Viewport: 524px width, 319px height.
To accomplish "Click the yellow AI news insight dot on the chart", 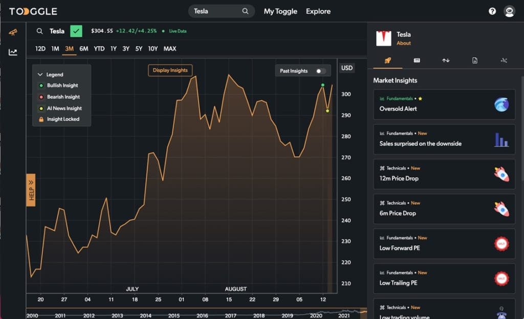I will tap(327, 111).
